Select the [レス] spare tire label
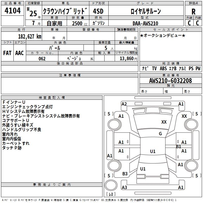The image size is (203, 203). (x=111, y=194)
